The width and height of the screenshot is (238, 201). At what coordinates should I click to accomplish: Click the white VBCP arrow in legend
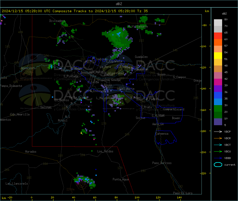pos(218,132)
